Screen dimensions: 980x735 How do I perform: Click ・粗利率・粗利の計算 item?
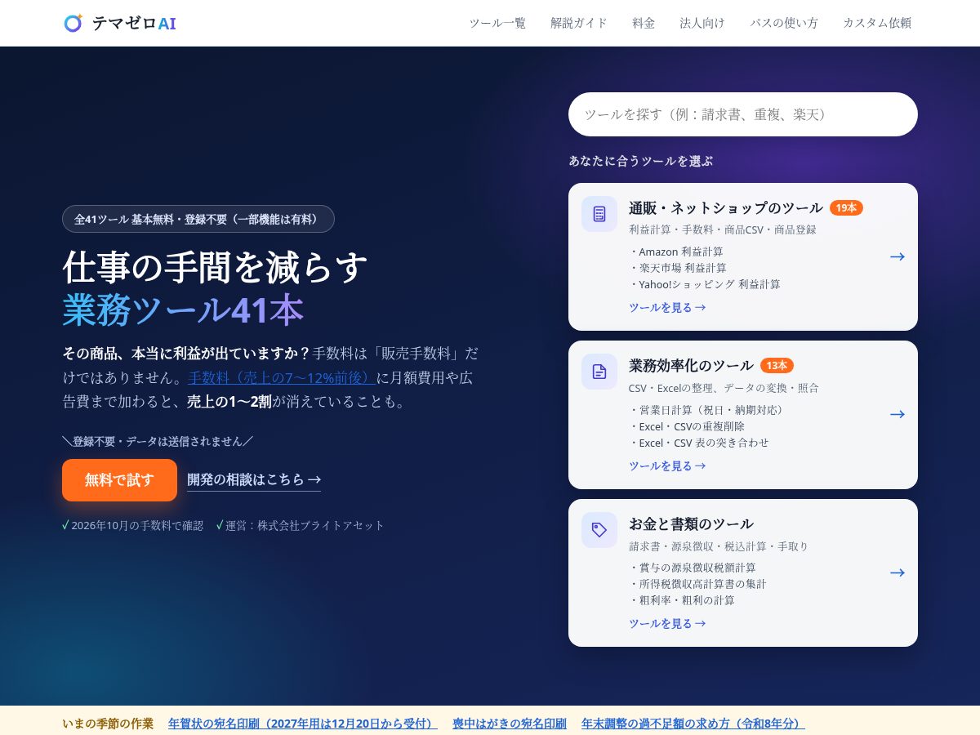click(x=682, y=600)
